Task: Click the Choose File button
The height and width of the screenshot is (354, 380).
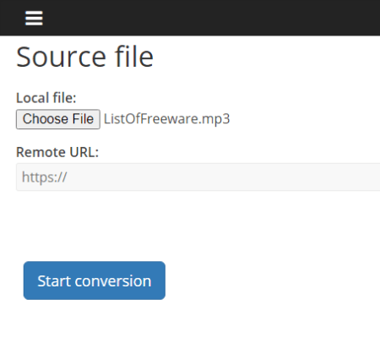Action: click(58, 119)
